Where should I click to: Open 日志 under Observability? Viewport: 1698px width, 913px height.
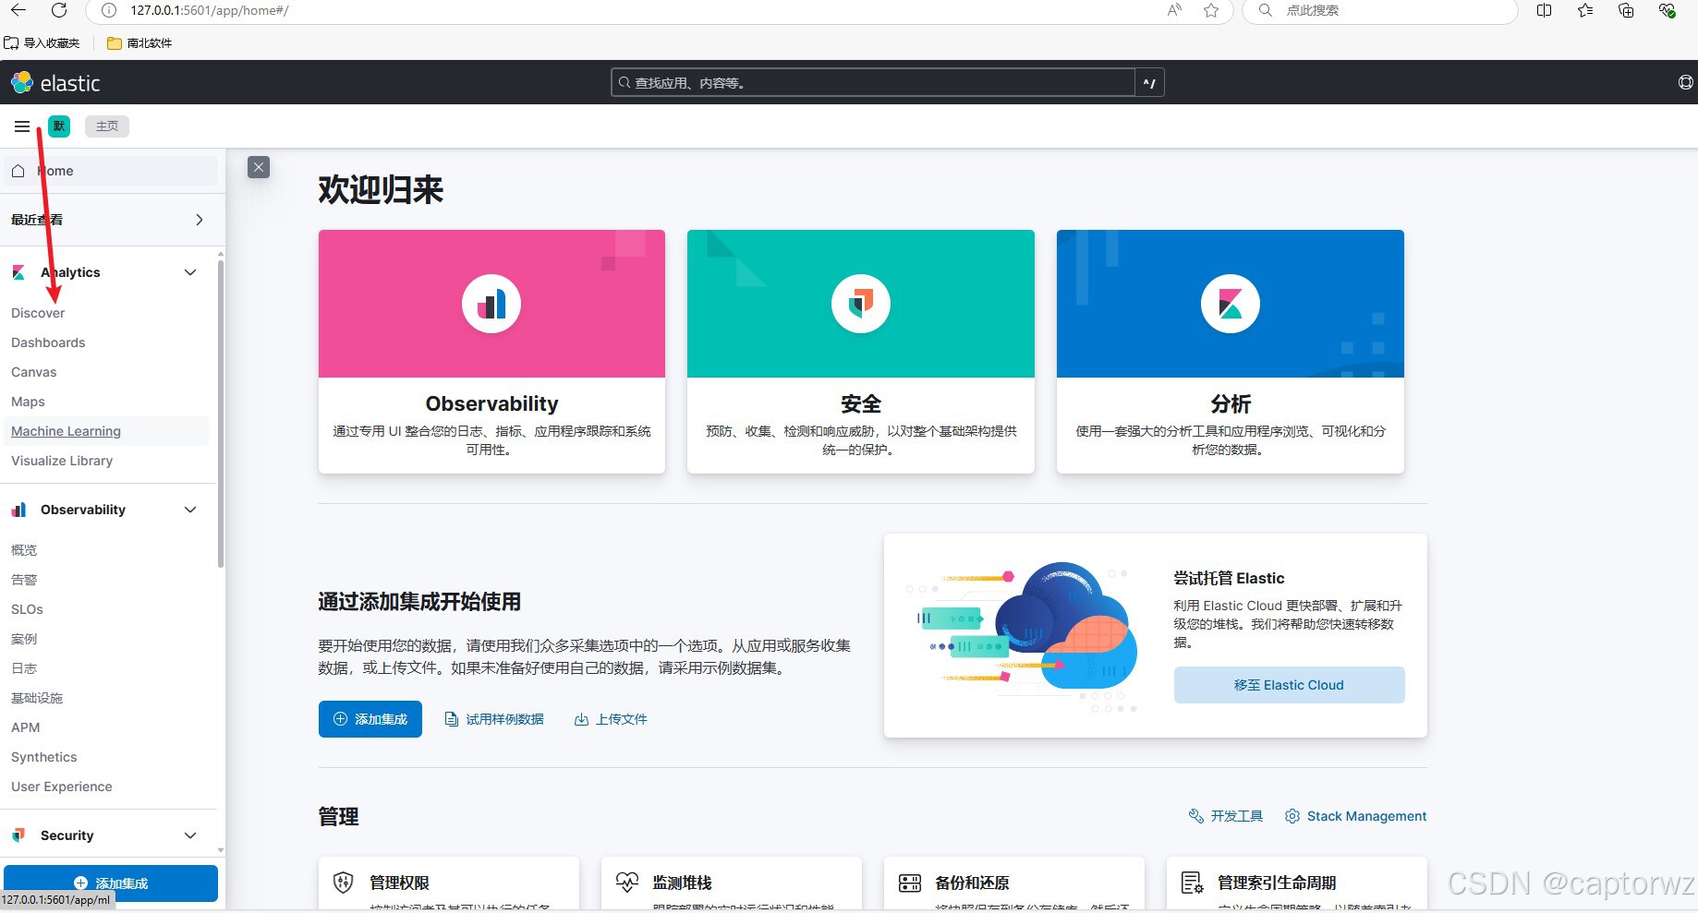tap(24, 668)
